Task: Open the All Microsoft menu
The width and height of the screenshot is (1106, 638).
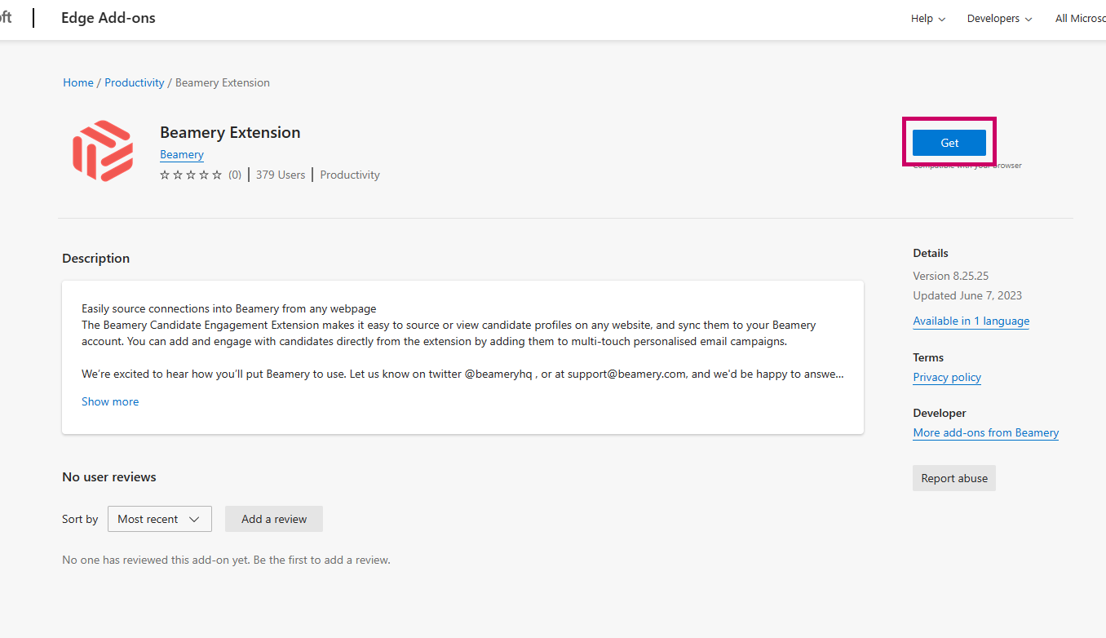Action: coord(1081,19)
